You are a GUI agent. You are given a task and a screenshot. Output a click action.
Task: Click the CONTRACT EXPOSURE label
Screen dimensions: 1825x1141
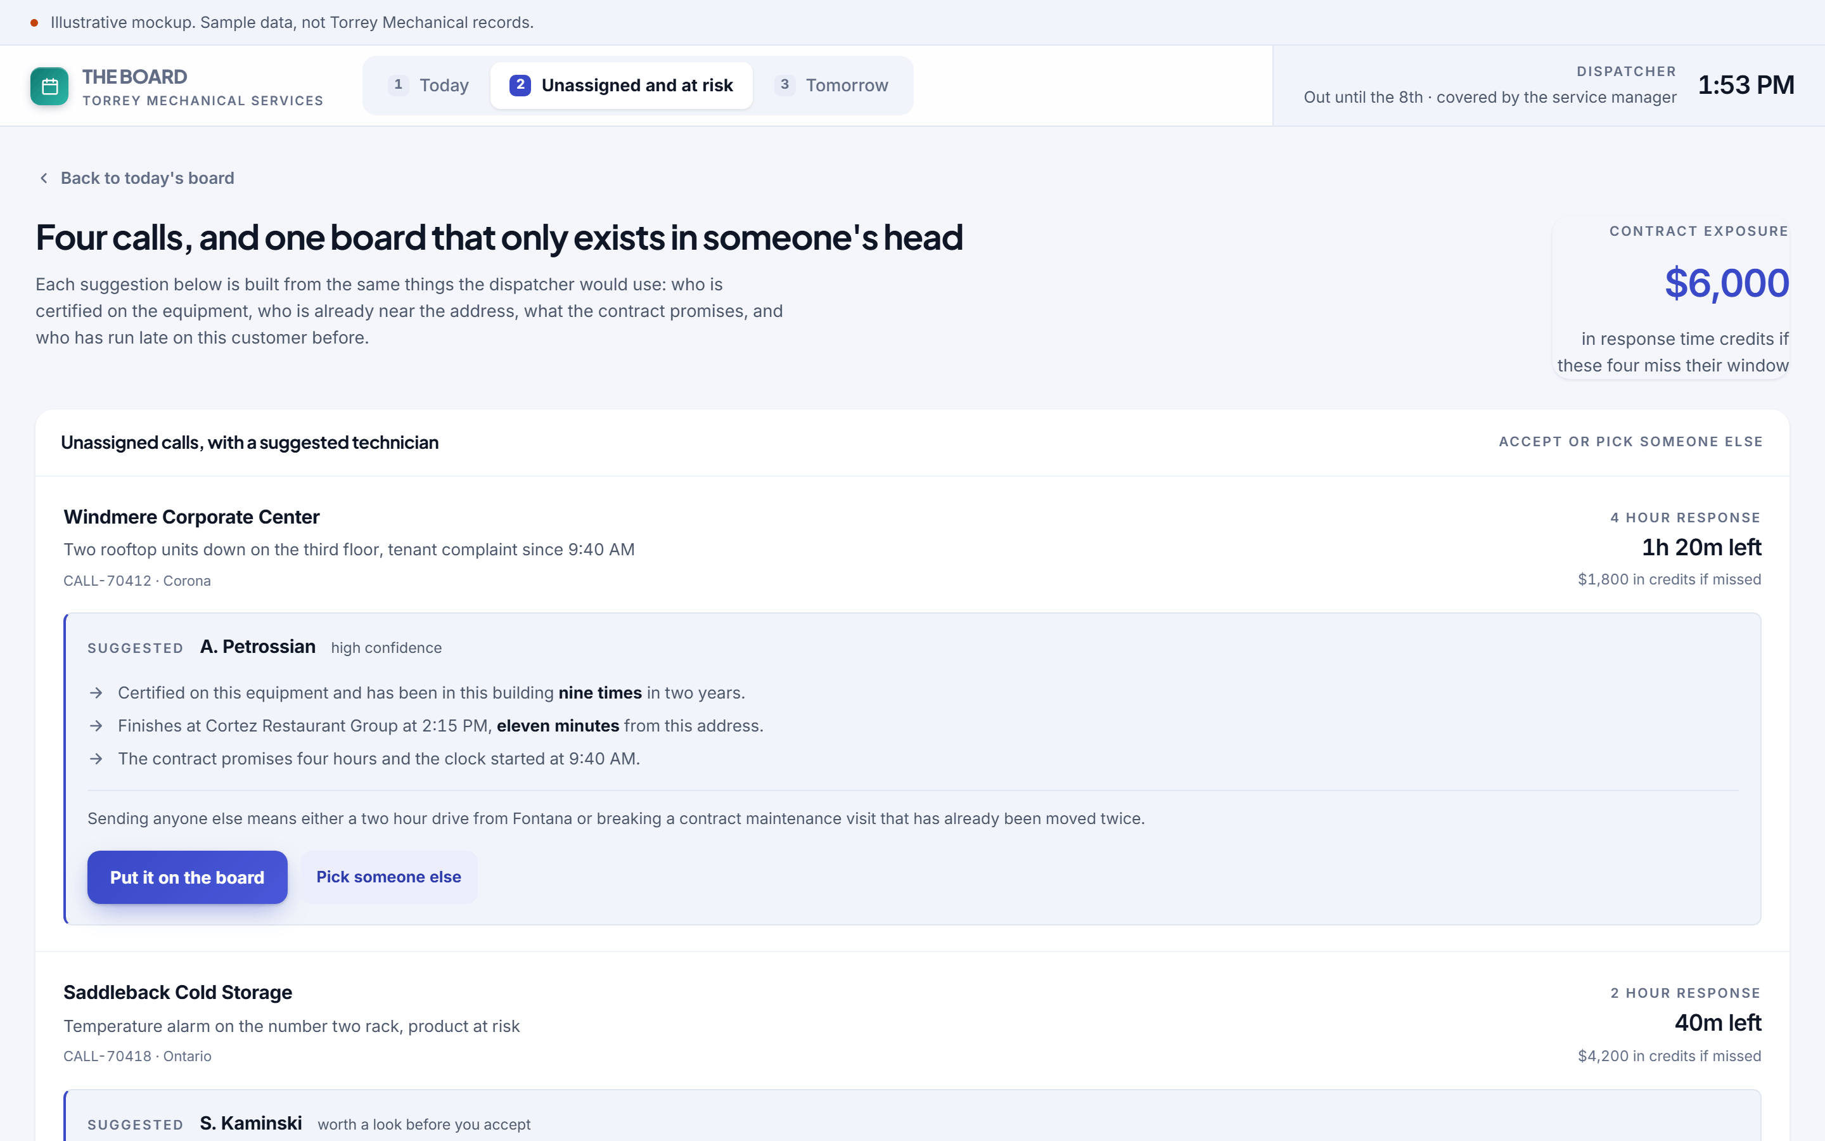click(x=1698, y=231)
